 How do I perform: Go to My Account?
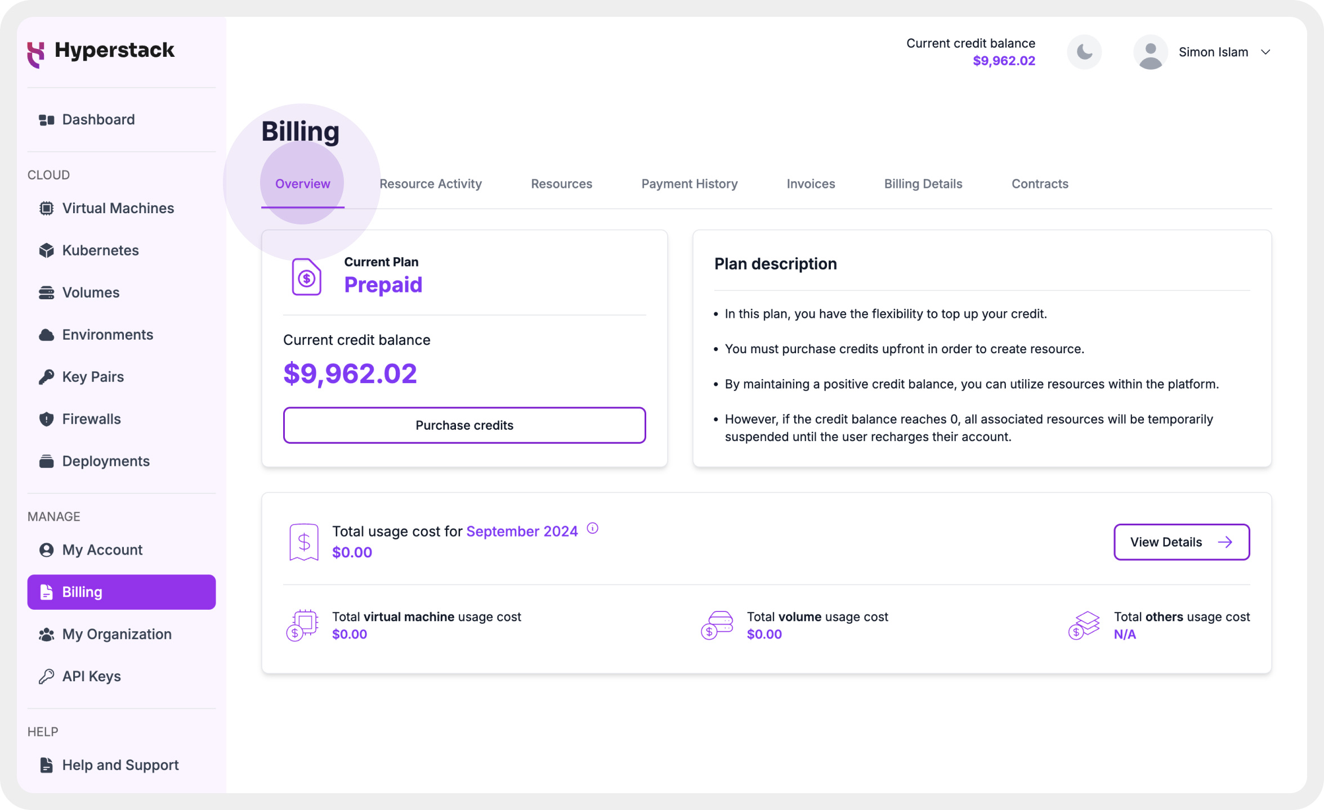tap(121, 550)
